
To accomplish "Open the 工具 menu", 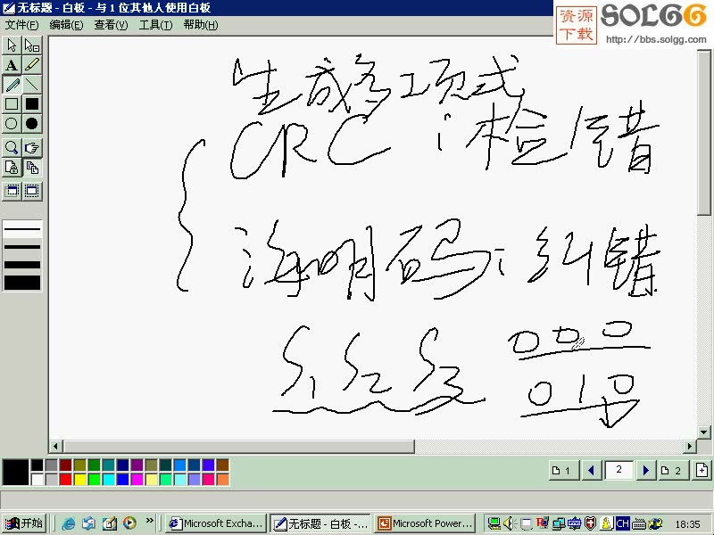I will coord(154,25).
